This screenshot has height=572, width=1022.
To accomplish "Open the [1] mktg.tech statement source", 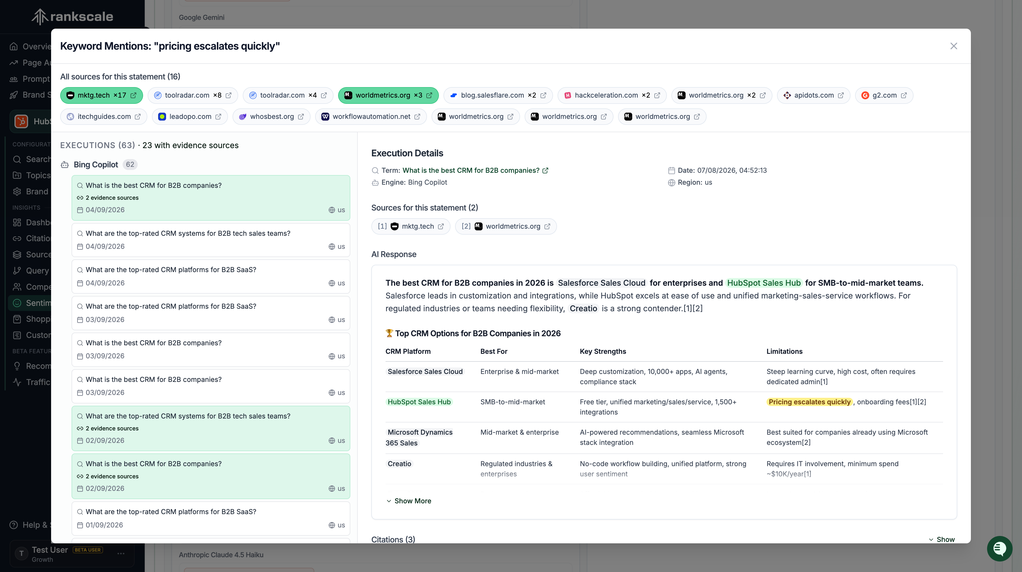I will [x=411, y=226].
